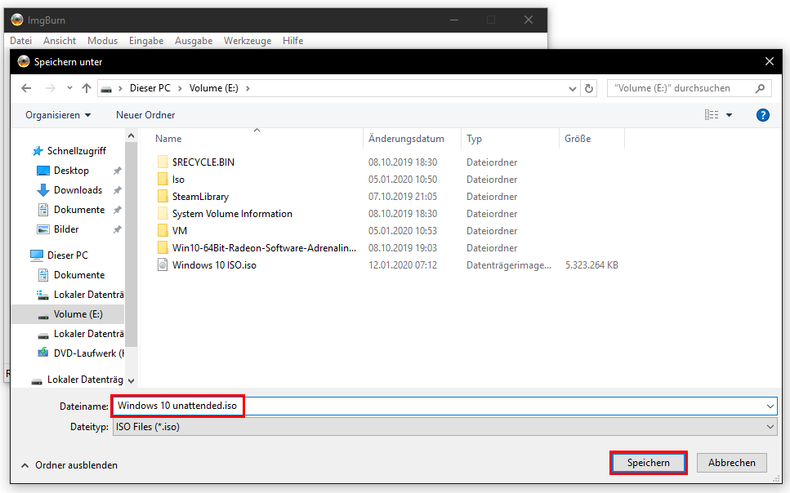This screenshot has height=493, width=790.
Task: Select the VM folder
Action: click(180, 231)
